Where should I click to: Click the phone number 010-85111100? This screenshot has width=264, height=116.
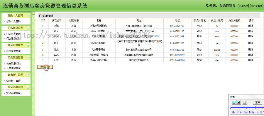(x=177, y=31)
